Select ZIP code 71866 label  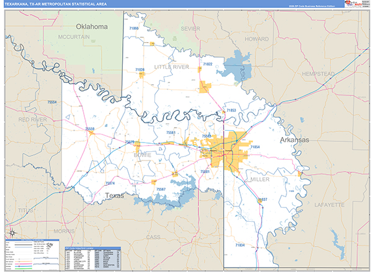click(134, 29)
